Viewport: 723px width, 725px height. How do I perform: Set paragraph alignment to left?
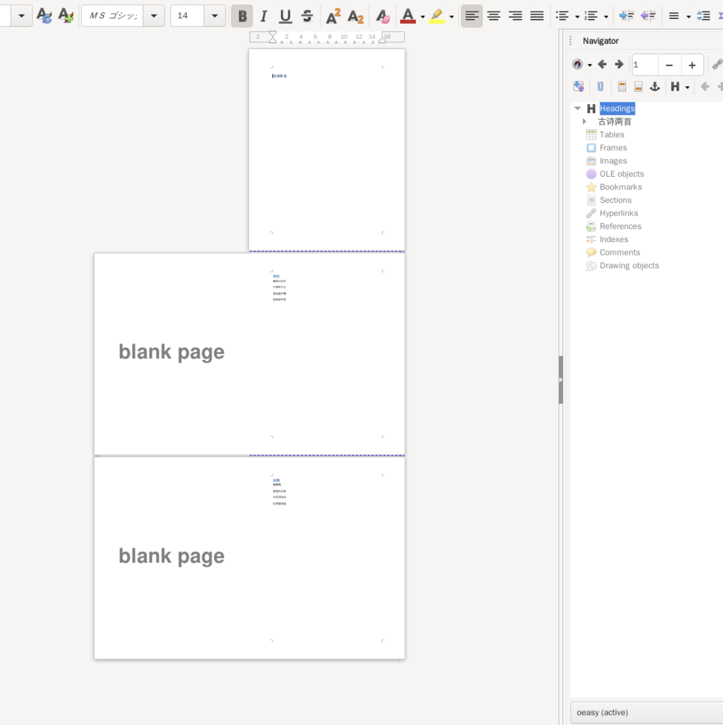(x=472, y=16)
